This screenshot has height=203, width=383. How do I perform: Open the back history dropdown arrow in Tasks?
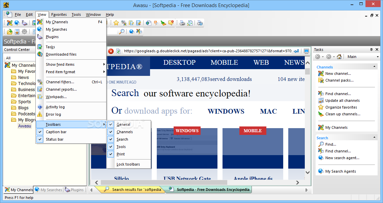[x=323, y=57]
